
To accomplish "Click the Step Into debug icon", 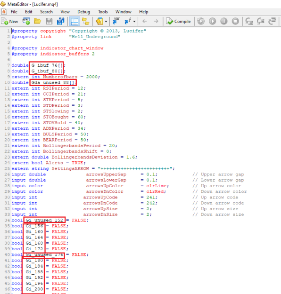I will click(249, 21).
